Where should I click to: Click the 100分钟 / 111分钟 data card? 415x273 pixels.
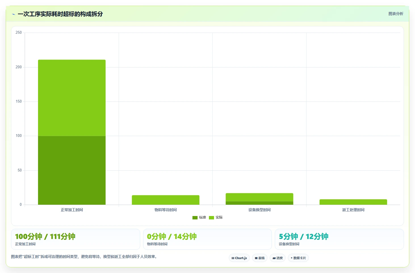pyautogui.click(x=76, y=239)
